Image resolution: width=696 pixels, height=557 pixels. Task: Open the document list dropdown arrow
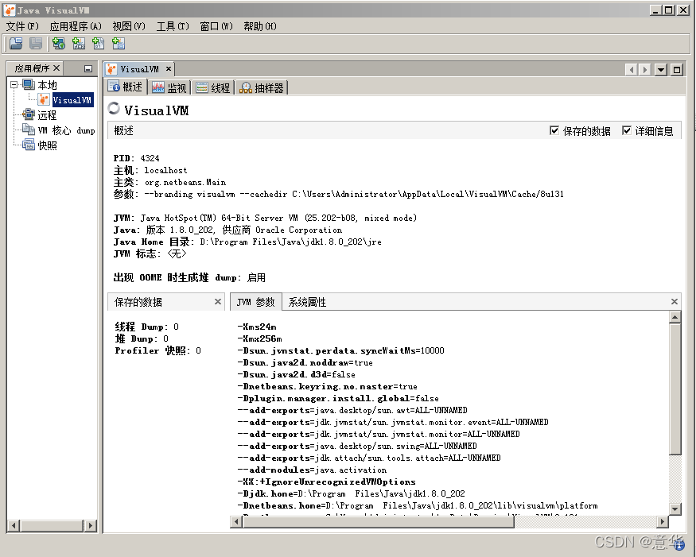click(661, 70)
